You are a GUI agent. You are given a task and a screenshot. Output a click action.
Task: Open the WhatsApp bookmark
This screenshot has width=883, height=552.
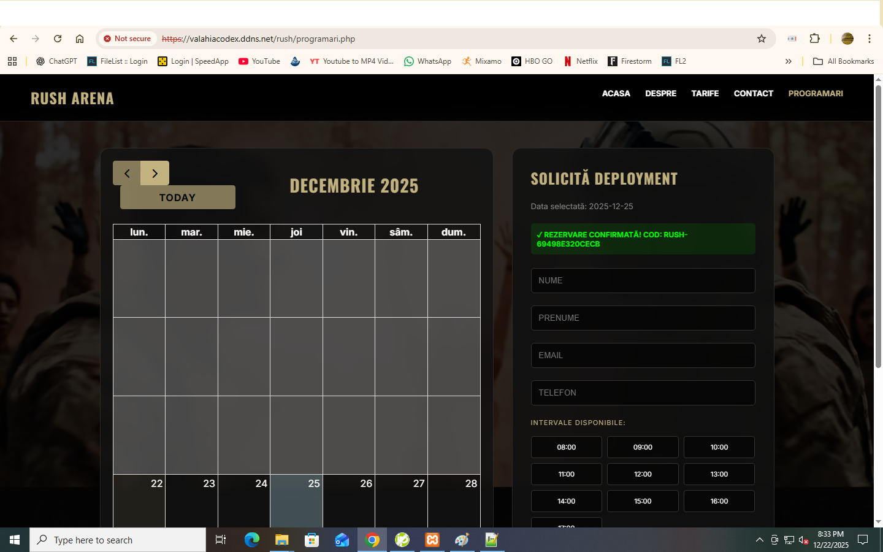(427, 61)
